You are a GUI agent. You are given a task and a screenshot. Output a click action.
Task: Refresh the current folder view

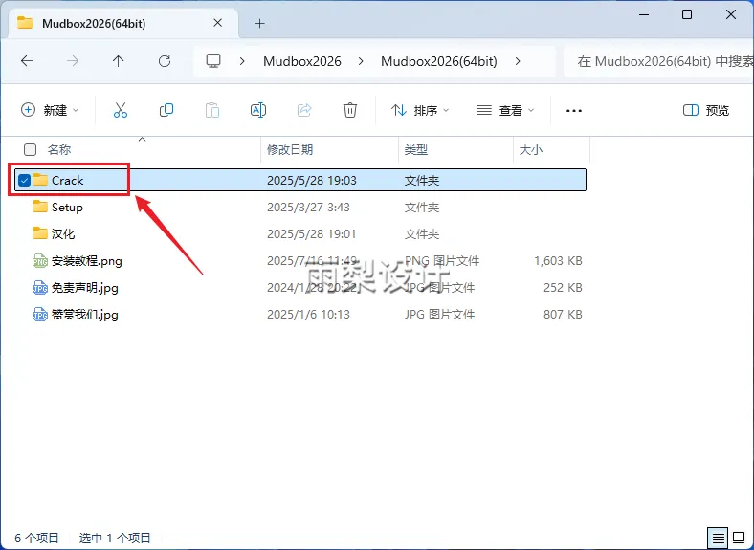tap(165, 61)
